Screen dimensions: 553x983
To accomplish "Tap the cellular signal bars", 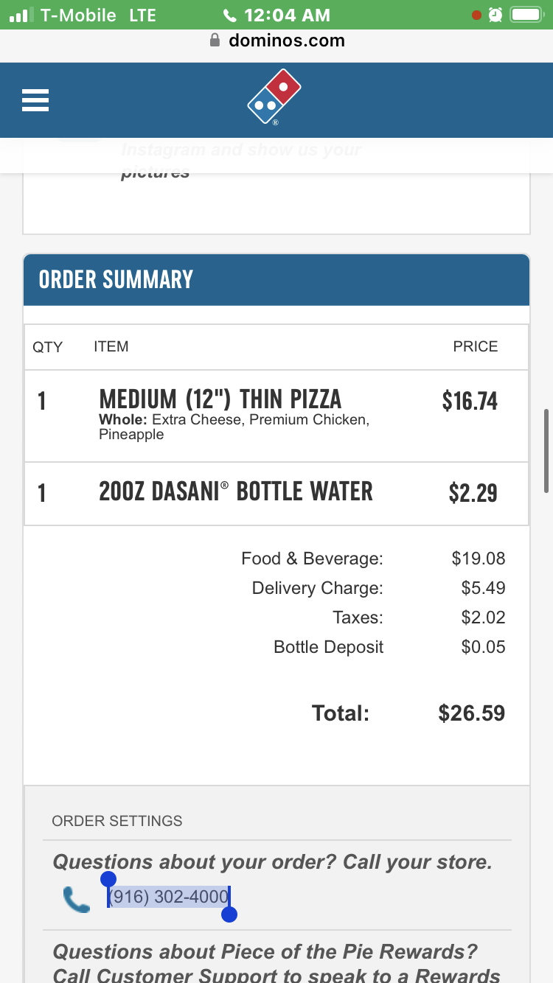I will (x=23, y=15).
